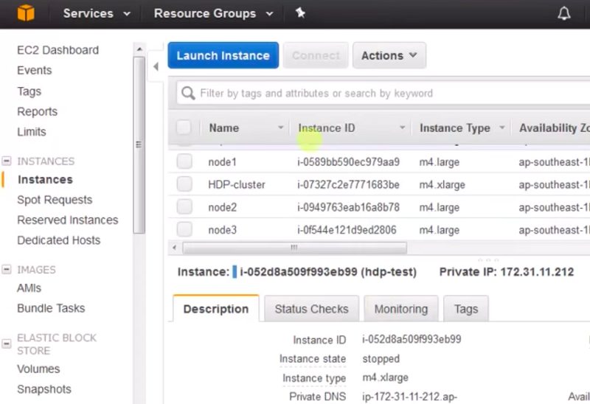Image resolution: width=590 pixels, height=404 pixels.
Task: Open the Actions dropdown
Action: pos(389,55)
